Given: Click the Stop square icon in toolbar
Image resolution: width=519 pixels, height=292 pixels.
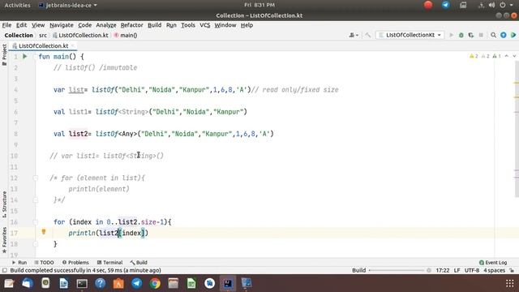Looking at the screenshot, I should point(481,35).
